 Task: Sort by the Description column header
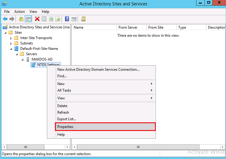216,27
